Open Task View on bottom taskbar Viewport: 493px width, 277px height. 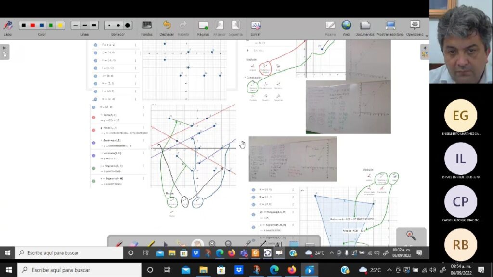click(167, 270)
